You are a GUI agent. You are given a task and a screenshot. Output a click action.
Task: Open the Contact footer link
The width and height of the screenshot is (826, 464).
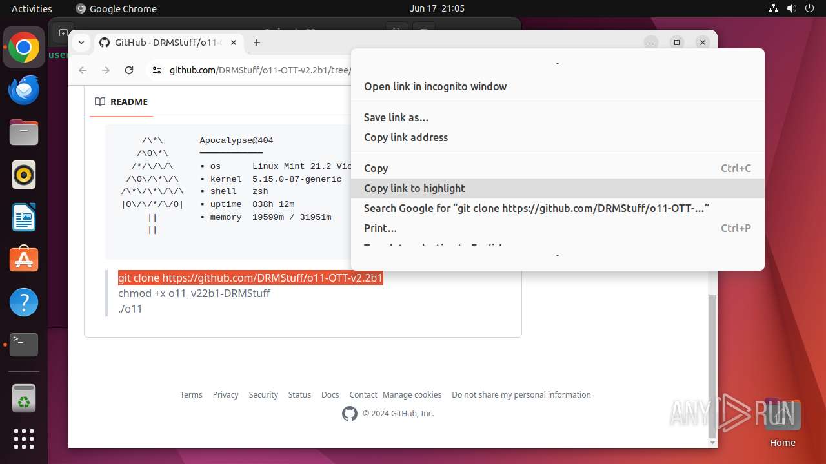pyautogui.click(x=363, y=394)
